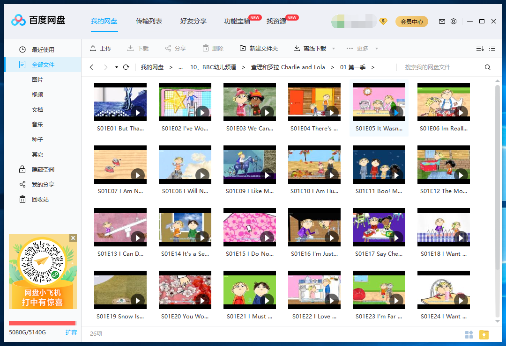Switch to 传输列表 tab

pos(149,21)
